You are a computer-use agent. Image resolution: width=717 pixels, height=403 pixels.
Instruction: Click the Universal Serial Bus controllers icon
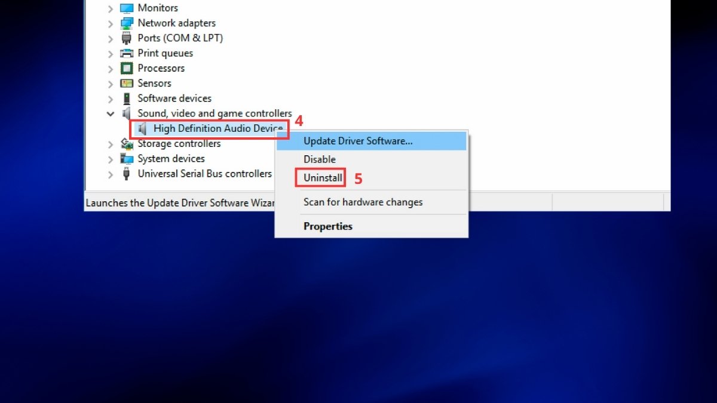click(126, 174)
